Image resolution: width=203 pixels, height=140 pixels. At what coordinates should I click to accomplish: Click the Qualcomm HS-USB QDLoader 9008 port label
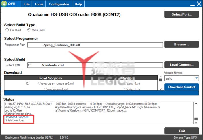coord(74,14)
